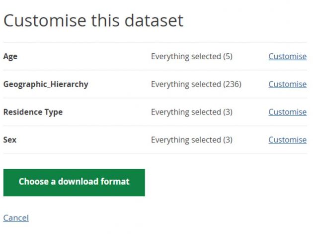Click the Age 'Everything selected' status text
Viewport: 313px width, 234px height.
192,57
